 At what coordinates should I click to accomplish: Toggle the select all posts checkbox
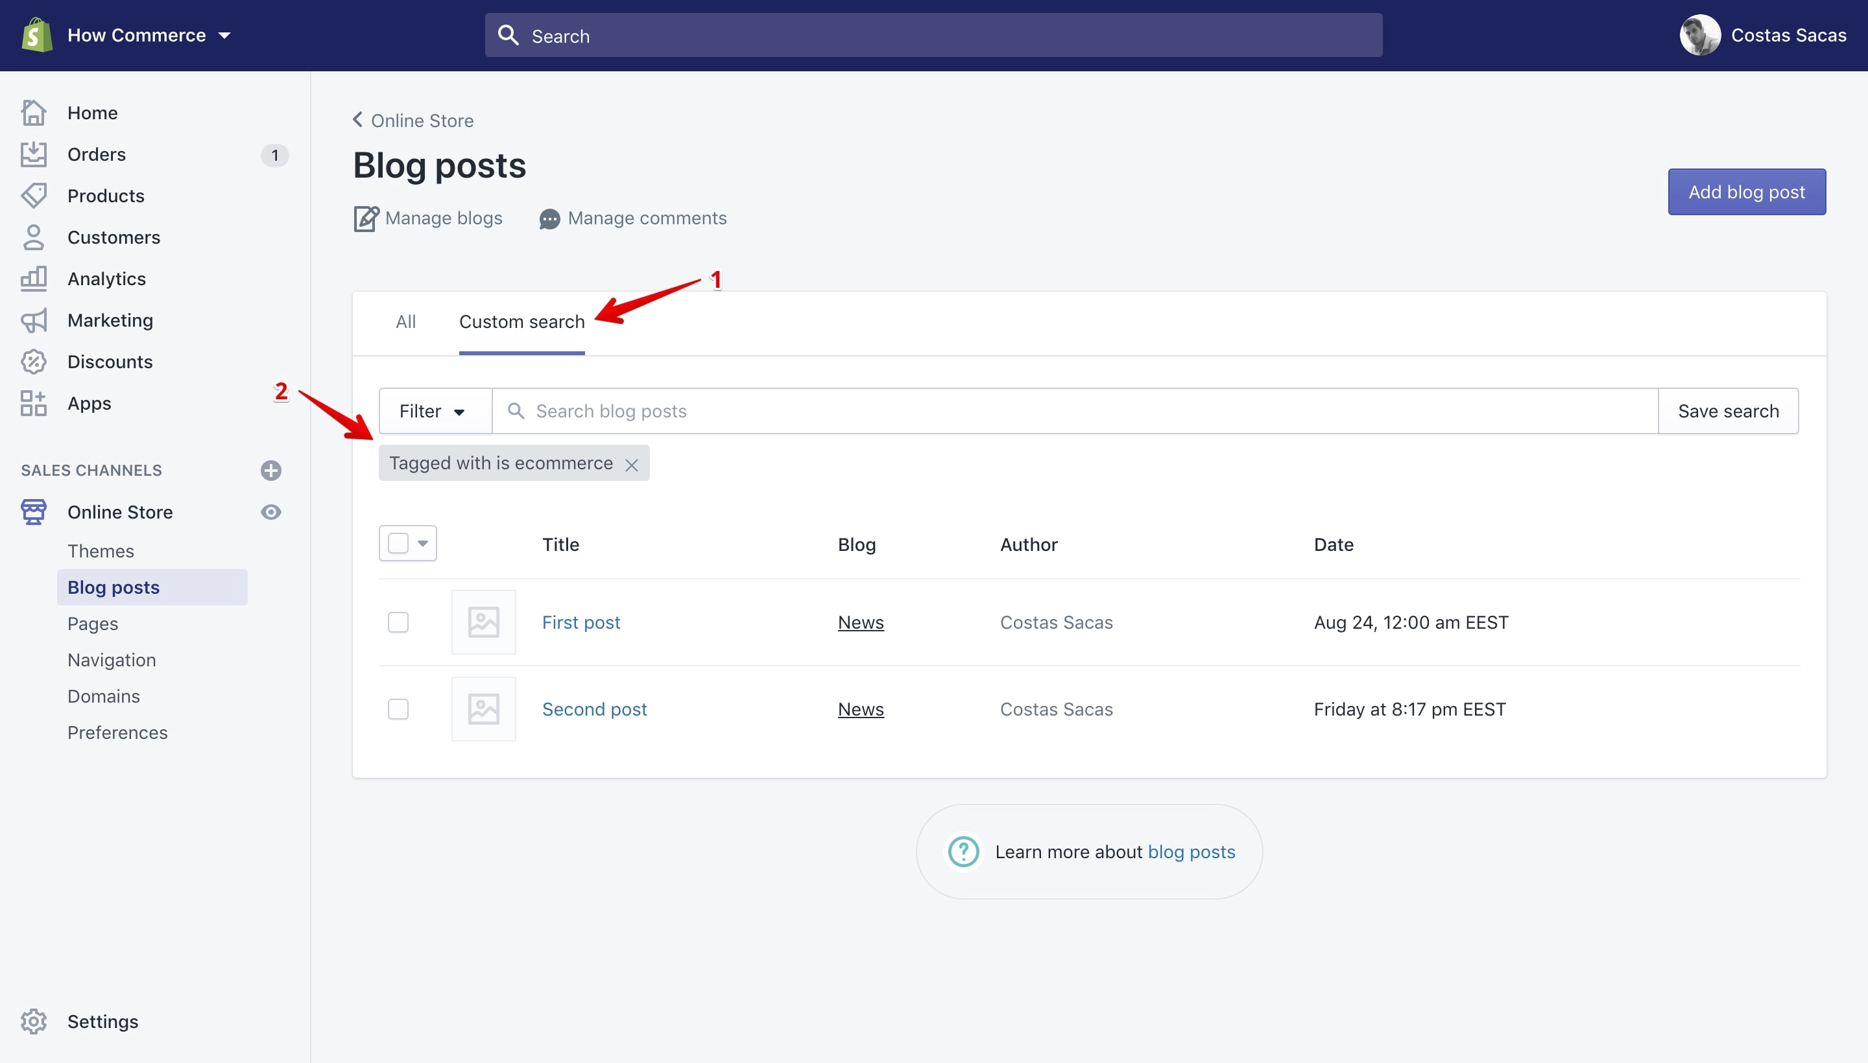pos(398,544)
